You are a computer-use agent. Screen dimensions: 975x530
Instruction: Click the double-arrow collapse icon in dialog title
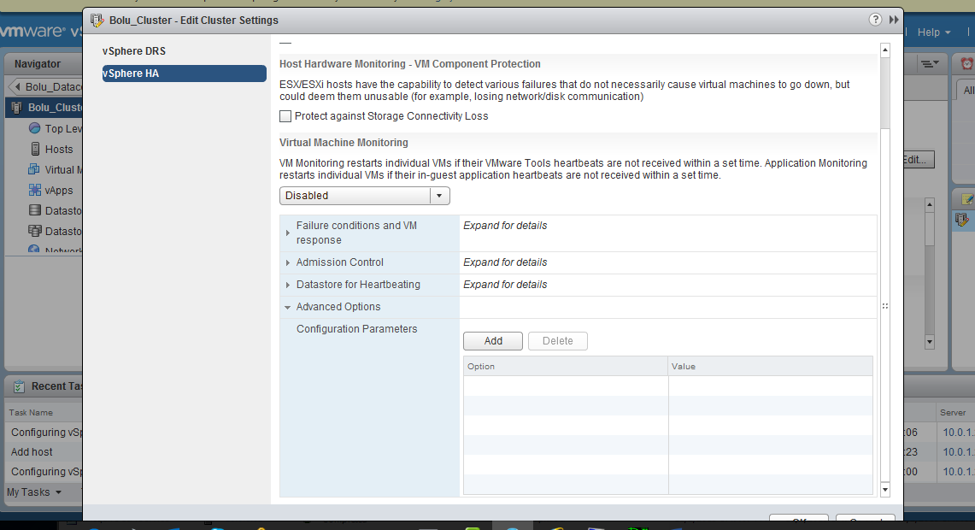[x=894, y=20]
